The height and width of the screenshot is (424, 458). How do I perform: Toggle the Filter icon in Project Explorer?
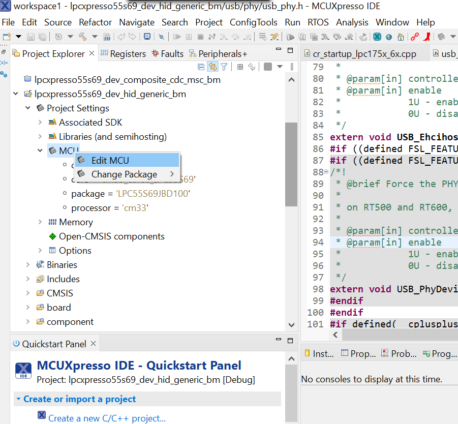click(x=224, y=67)
